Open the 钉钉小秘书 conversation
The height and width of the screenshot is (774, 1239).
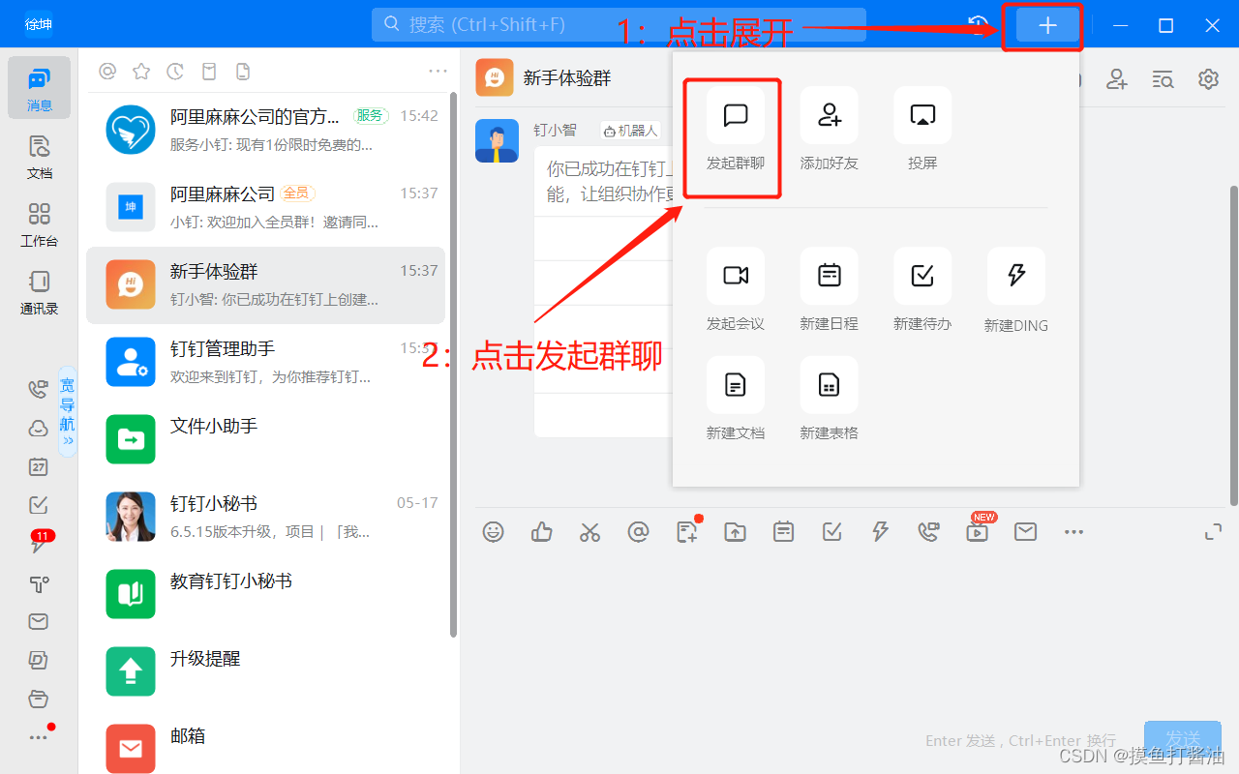pos(266,517)
